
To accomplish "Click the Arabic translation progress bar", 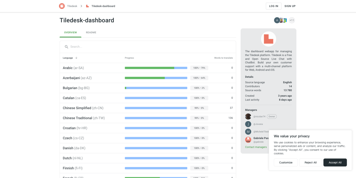I will [156, 68].
